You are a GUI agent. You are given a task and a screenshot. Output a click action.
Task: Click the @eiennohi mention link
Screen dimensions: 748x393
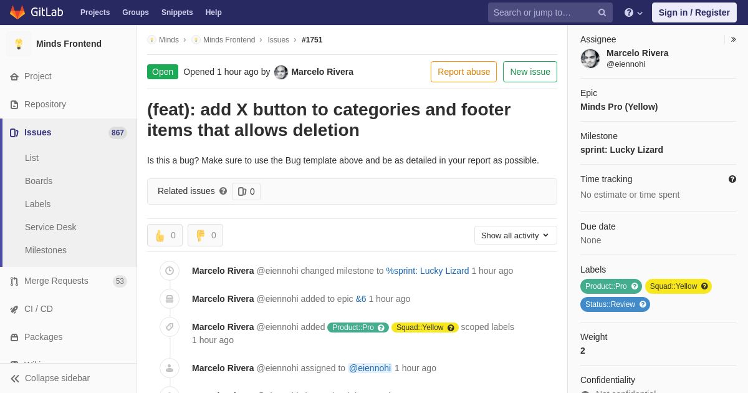(370, 368)
